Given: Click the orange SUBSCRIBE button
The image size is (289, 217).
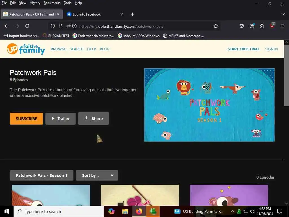Looking at the screenshot, I should (26, 119).
